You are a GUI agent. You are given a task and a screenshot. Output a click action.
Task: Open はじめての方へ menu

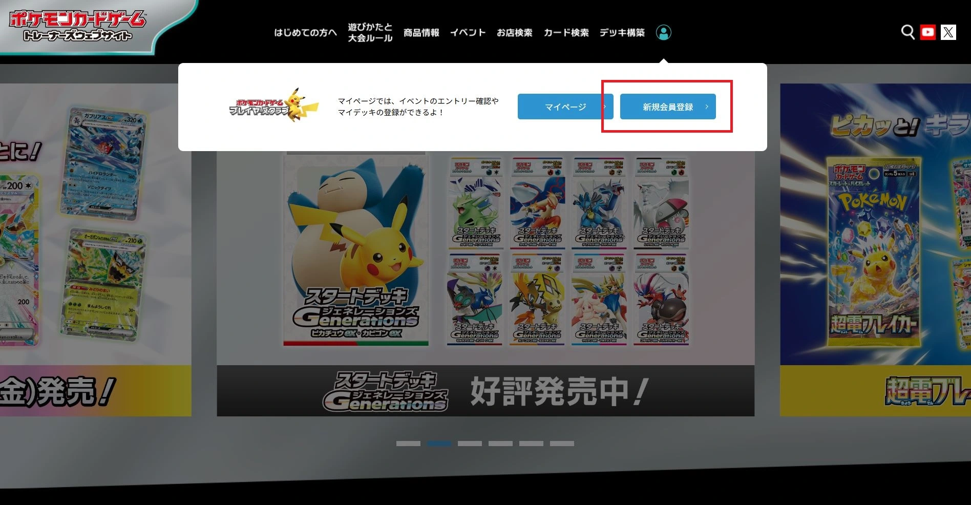[x=305, y=32]
